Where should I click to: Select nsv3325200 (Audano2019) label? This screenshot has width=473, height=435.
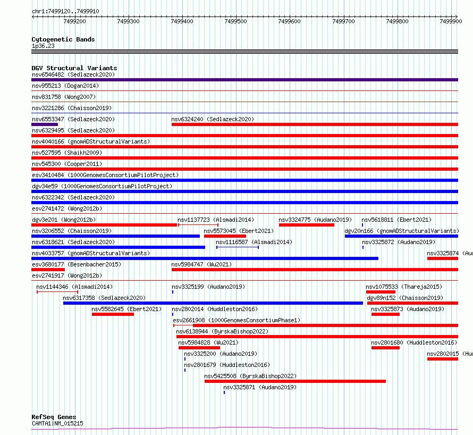221,354
